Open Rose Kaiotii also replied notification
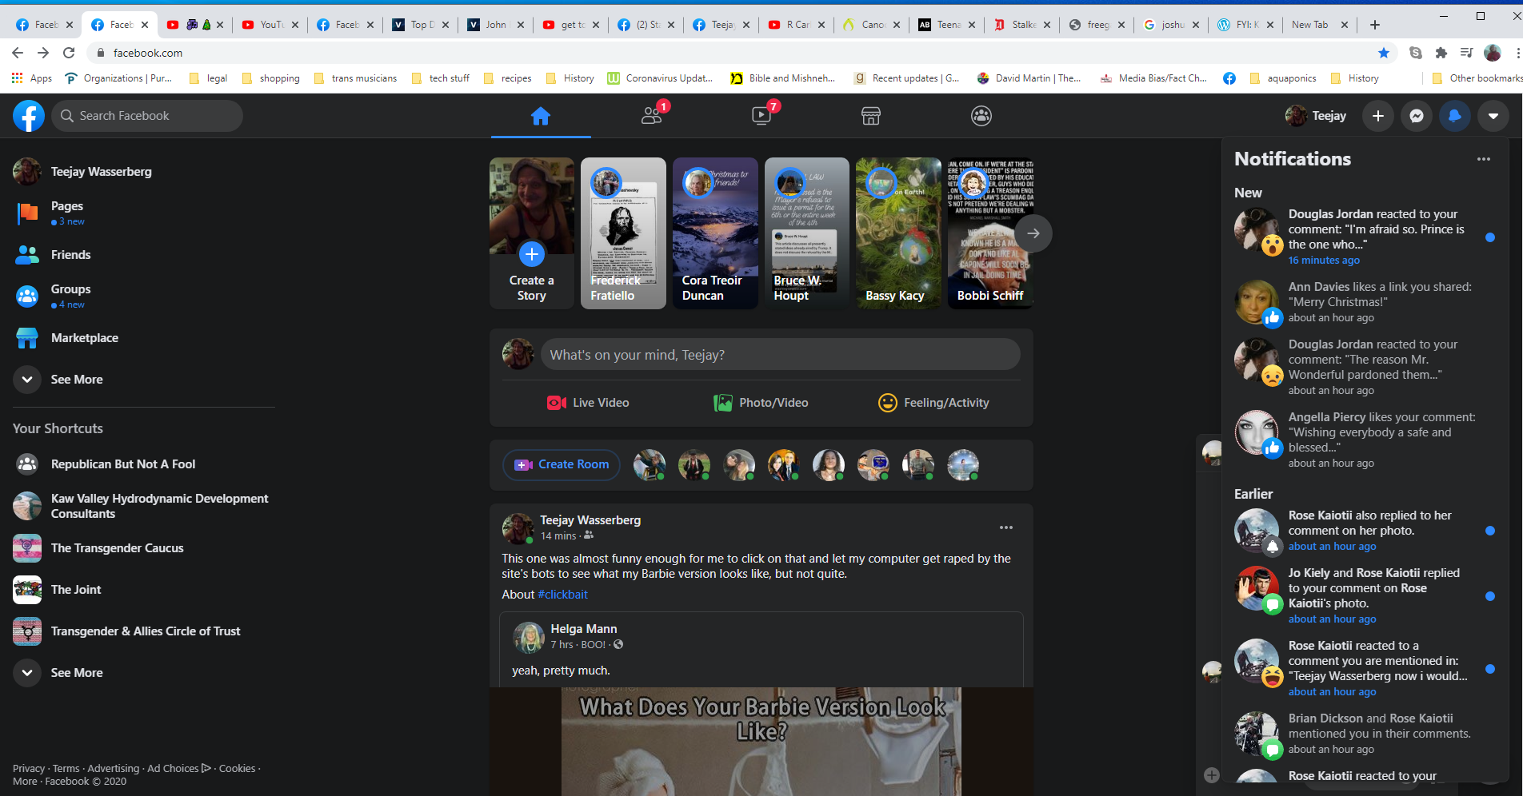 click(x=1365, y=531)
